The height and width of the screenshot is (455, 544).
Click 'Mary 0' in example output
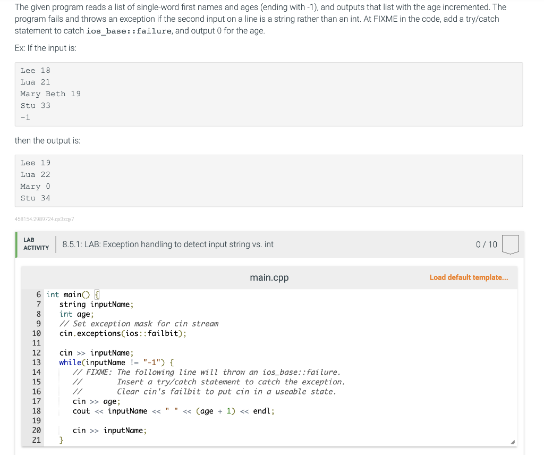click(35, 187)
